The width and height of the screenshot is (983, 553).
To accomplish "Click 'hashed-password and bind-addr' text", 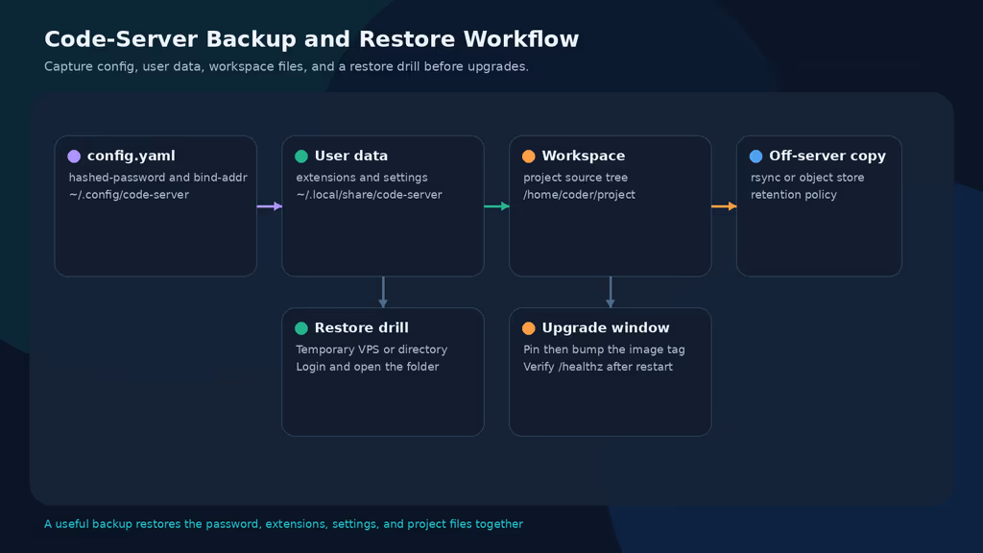I will [158, 178].
